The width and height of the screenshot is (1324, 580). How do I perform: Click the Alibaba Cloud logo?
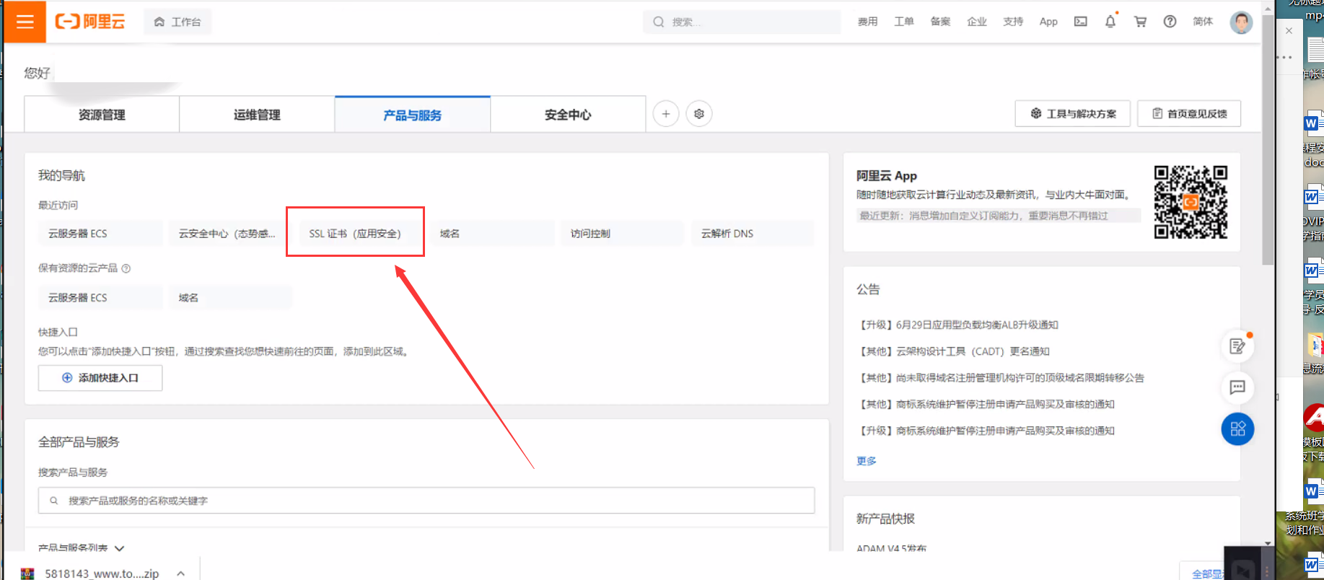coord(90,22)
